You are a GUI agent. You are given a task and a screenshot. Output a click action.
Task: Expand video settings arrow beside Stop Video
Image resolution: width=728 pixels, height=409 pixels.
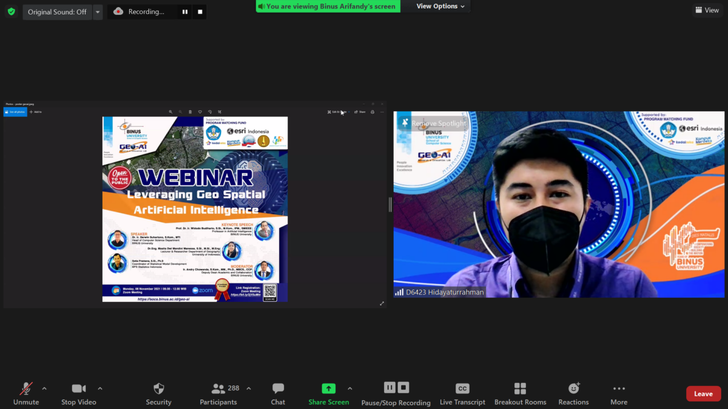pyautogui.click(x=100, y=388)
